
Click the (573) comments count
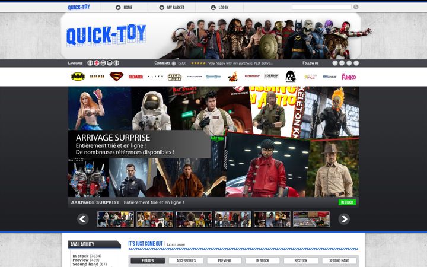[182, 63]
